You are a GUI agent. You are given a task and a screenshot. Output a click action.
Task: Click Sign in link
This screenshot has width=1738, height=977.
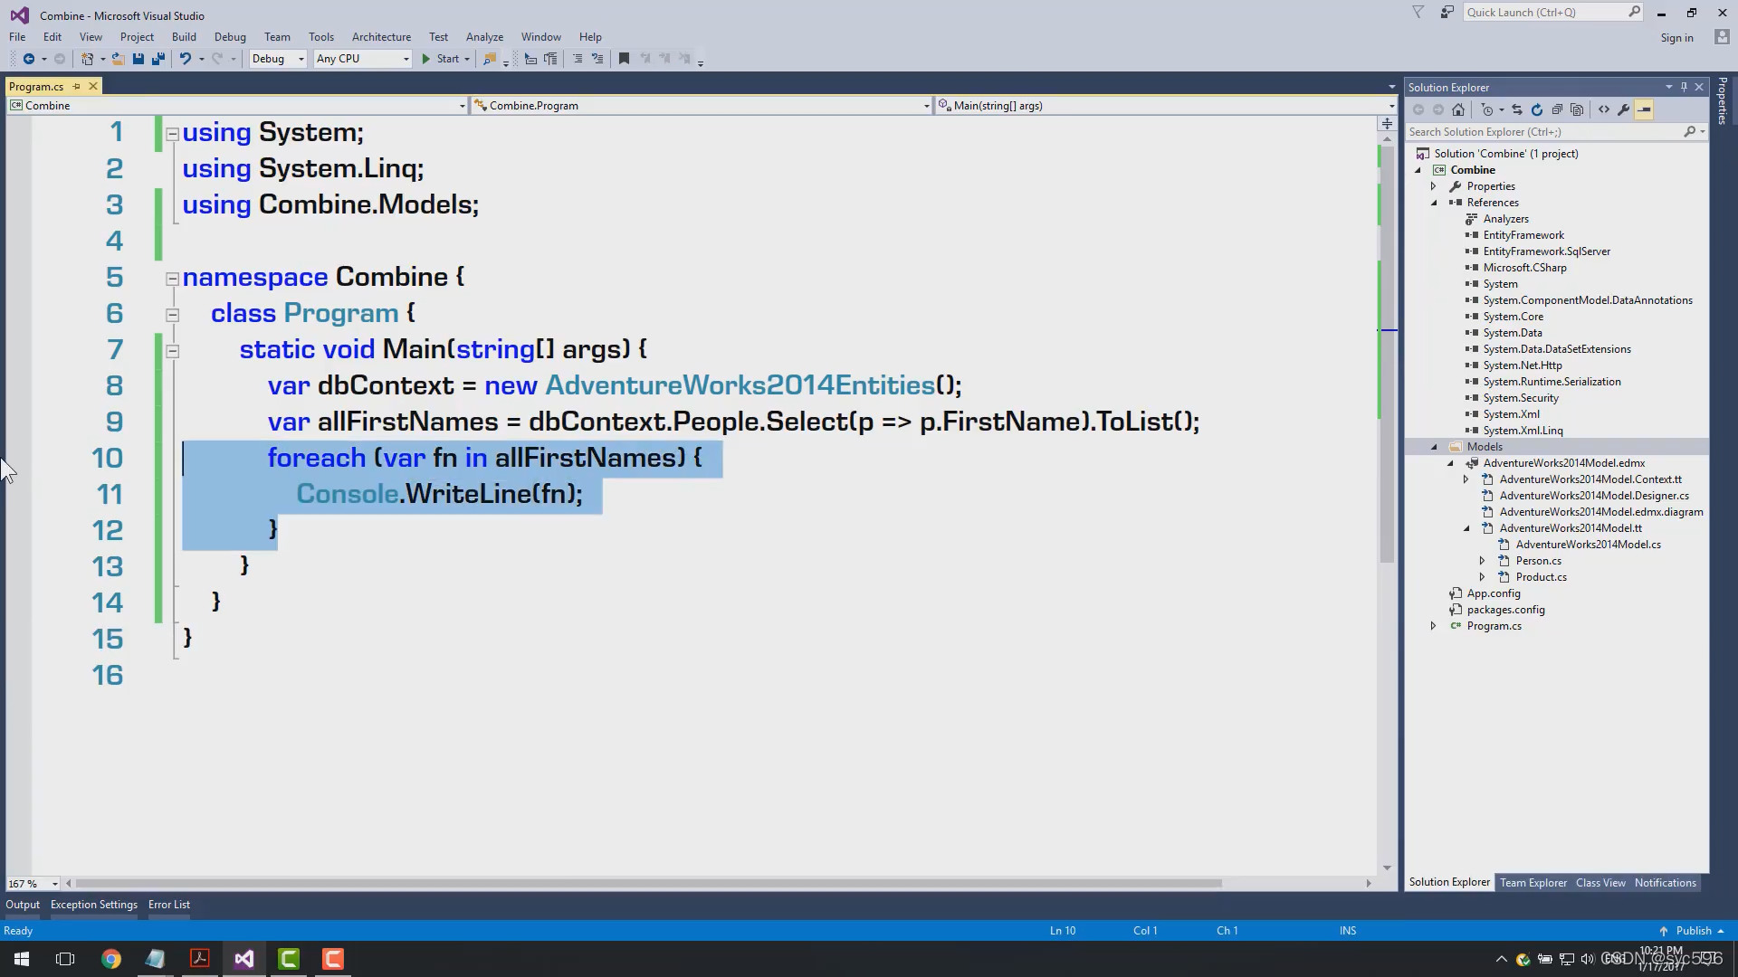(x=1676, y=38)
